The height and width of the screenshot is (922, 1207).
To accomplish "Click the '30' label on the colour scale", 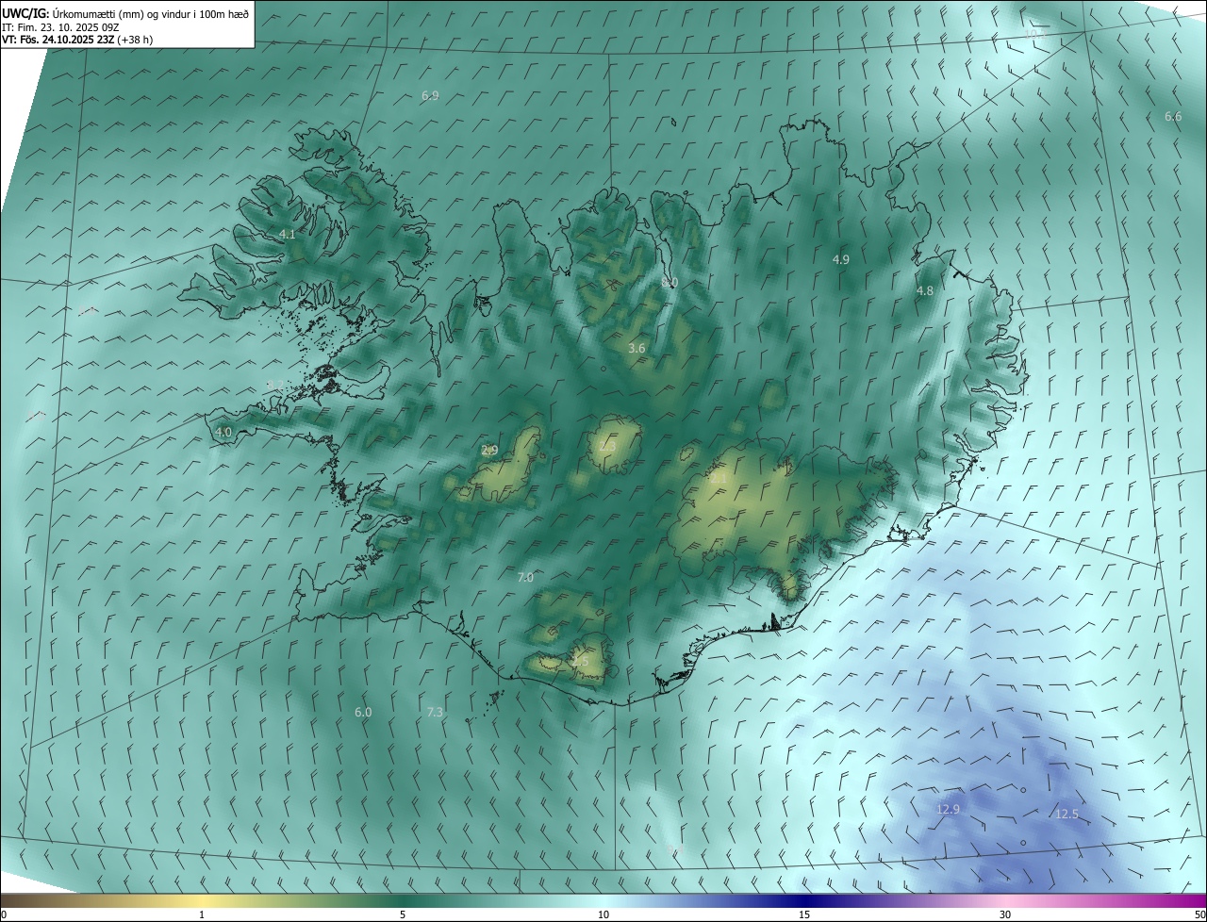I will coord(1005,915).
